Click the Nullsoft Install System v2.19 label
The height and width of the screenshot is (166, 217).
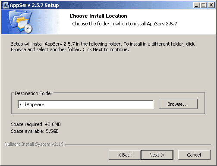click(34, 144)
